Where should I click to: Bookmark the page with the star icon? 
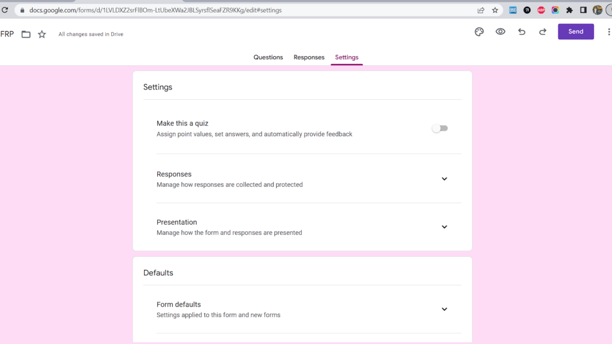click(494, 10)
